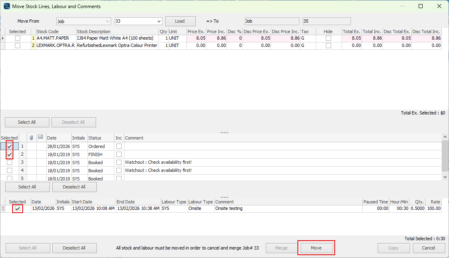Screen dimensions: 449x258
Task: Click the To job number field showing 35
Action: (x=327, y=21)
